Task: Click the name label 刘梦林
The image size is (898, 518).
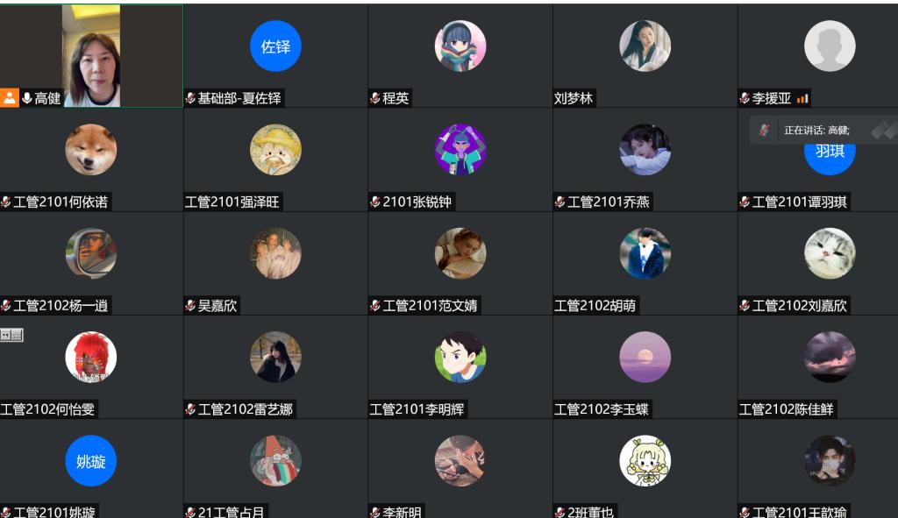Action: [574, 98]
